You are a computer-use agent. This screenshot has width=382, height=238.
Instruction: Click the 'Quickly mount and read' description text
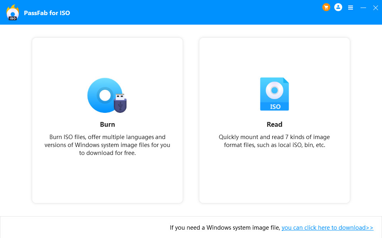[274, 141]
